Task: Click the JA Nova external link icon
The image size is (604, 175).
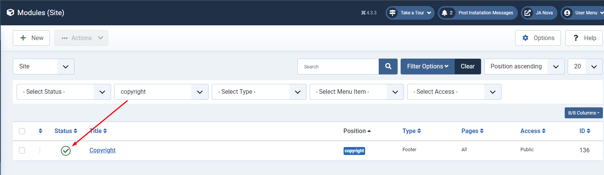Action: pos(527,13)
